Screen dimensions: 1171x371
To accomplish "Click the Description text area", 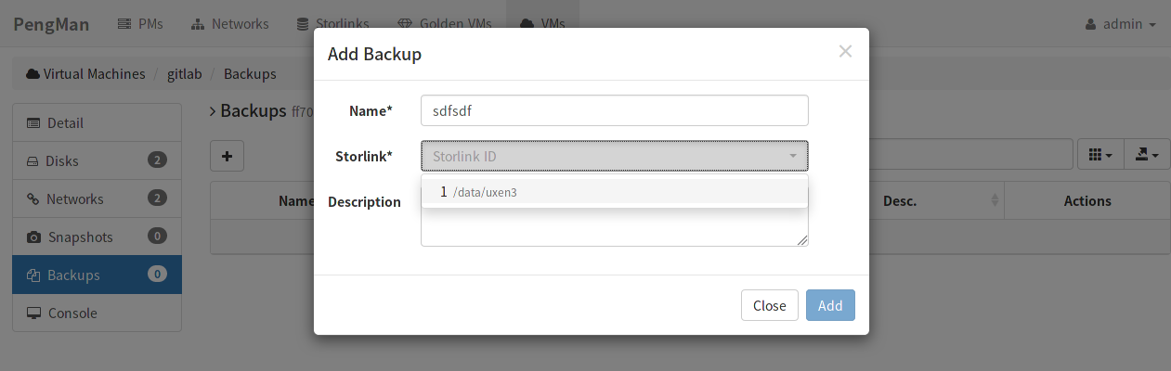I will pyautogui.click(x=614, y=226).
